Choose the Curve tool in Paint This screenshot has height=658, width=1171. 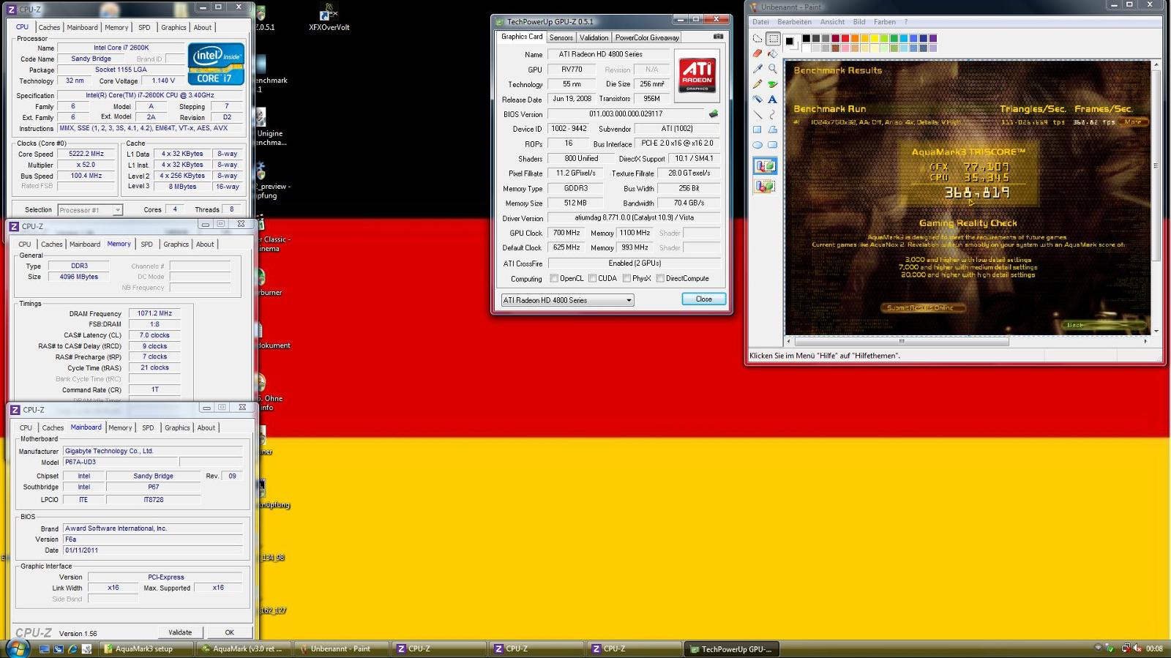[x=773, y=115]
